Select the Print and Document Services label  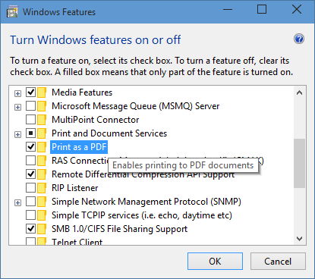109,133
